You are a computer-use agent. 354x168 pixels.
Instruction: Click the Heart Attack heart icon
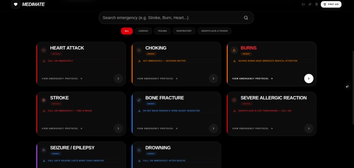tap(44, 50)
